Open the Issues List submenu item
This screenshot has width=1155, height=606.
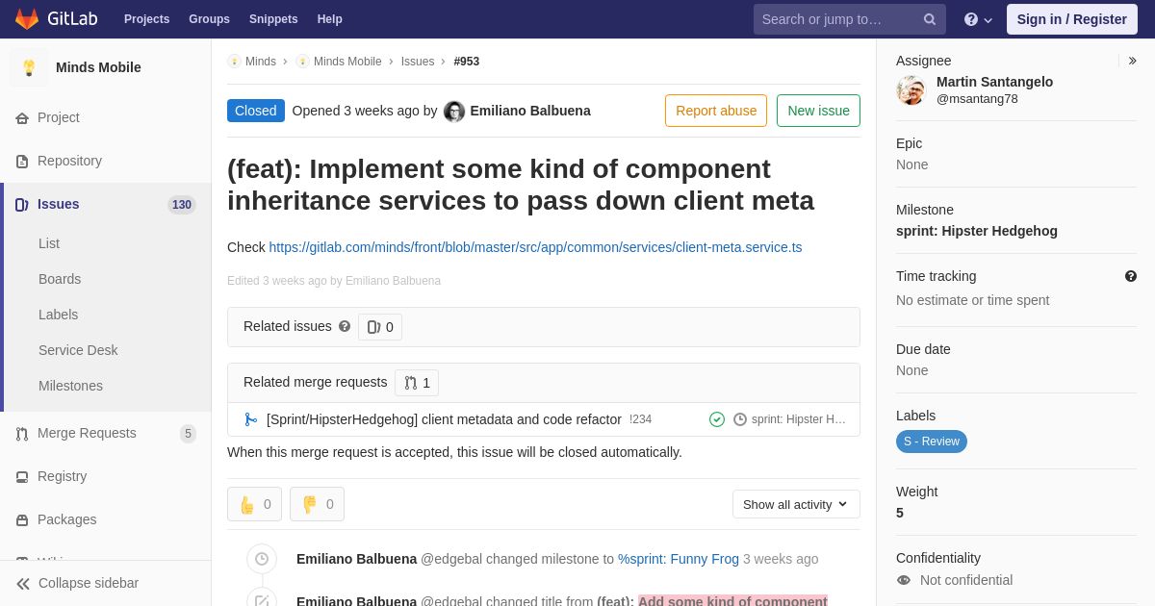click(x=49, y=244)
